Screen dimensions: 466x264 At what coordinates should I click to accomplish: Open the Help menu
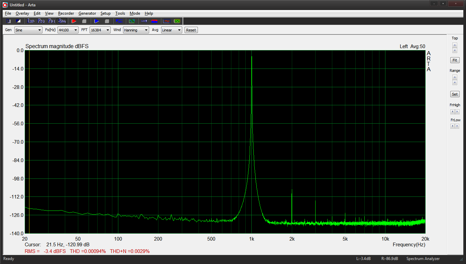pos(149,13)
